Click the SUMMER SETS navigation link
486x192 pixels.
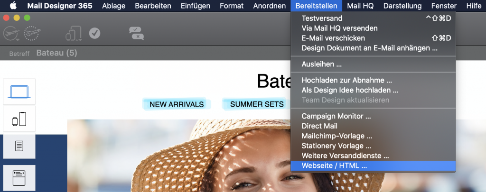click(x=257, y=104)
